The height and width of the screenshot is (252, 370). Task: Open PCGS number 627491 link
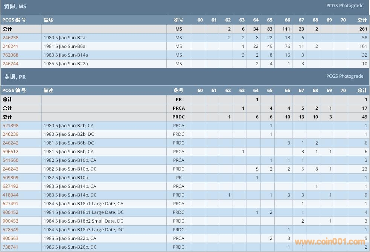11,204
